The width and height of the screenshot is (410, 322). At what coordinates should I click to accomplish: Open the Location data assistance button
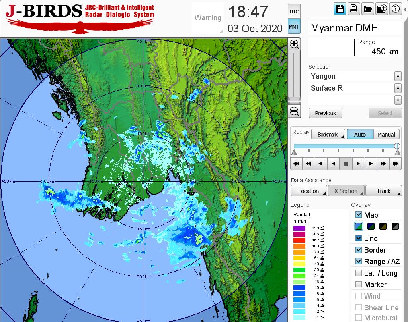[x=308, y=191]
